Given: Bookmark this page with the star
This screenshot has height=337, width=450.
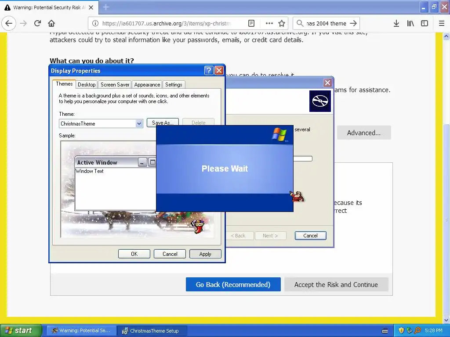Looking at the screenshot, I should click(282, 23).
